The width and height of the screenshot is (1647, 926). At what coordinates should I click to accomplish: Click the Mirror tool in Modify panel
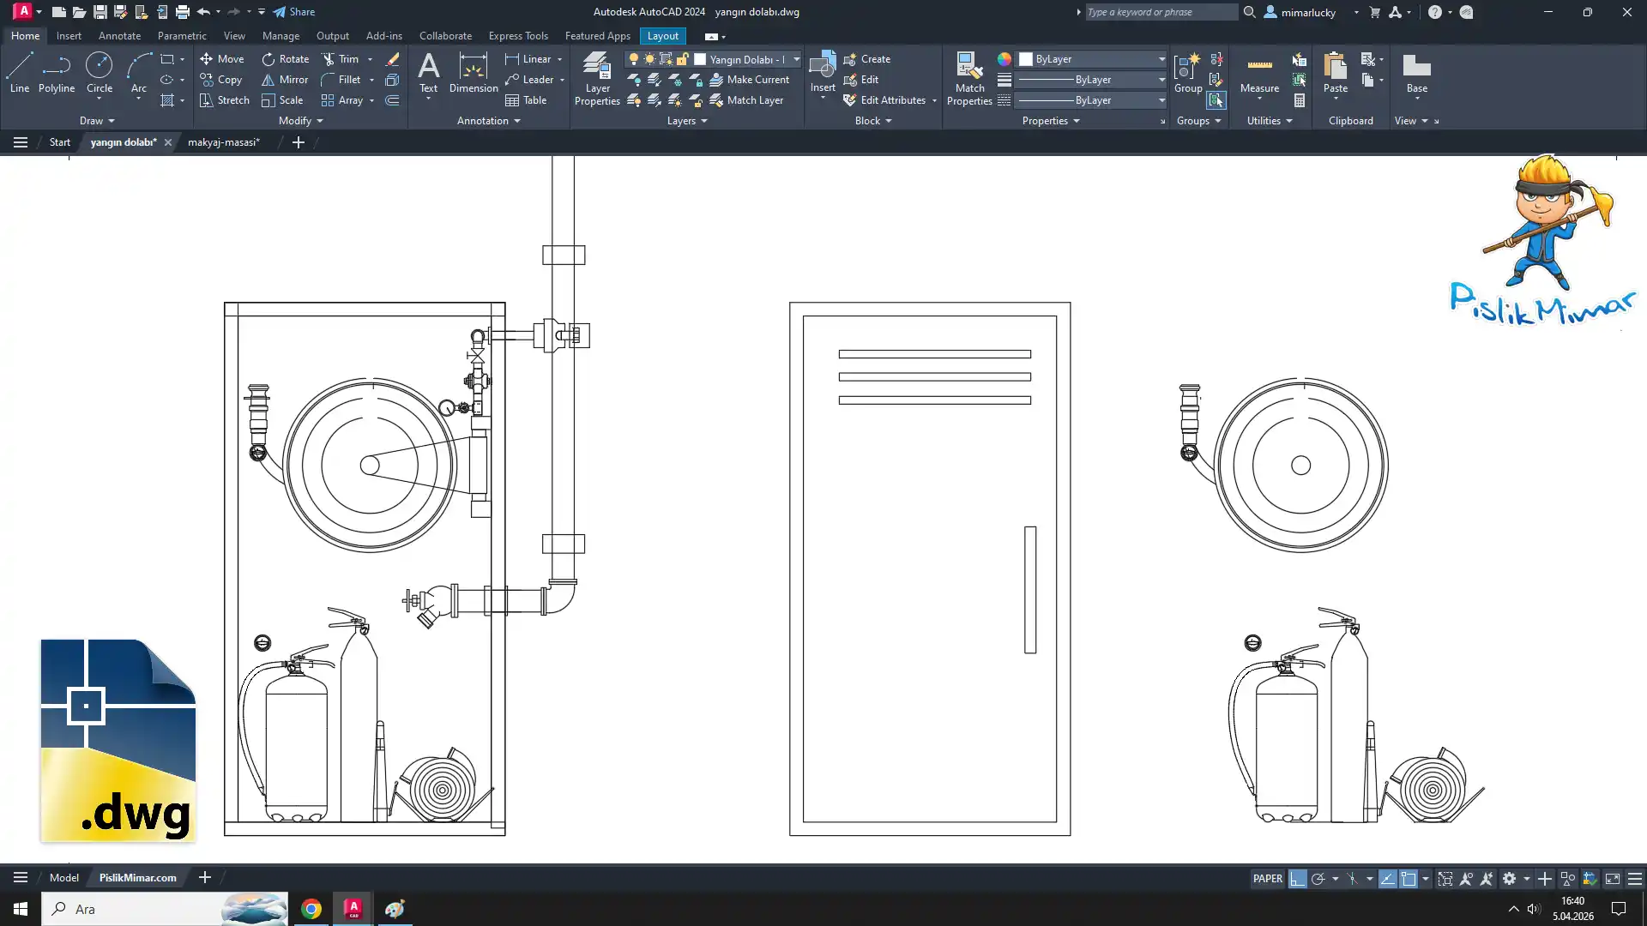[285, 80]
